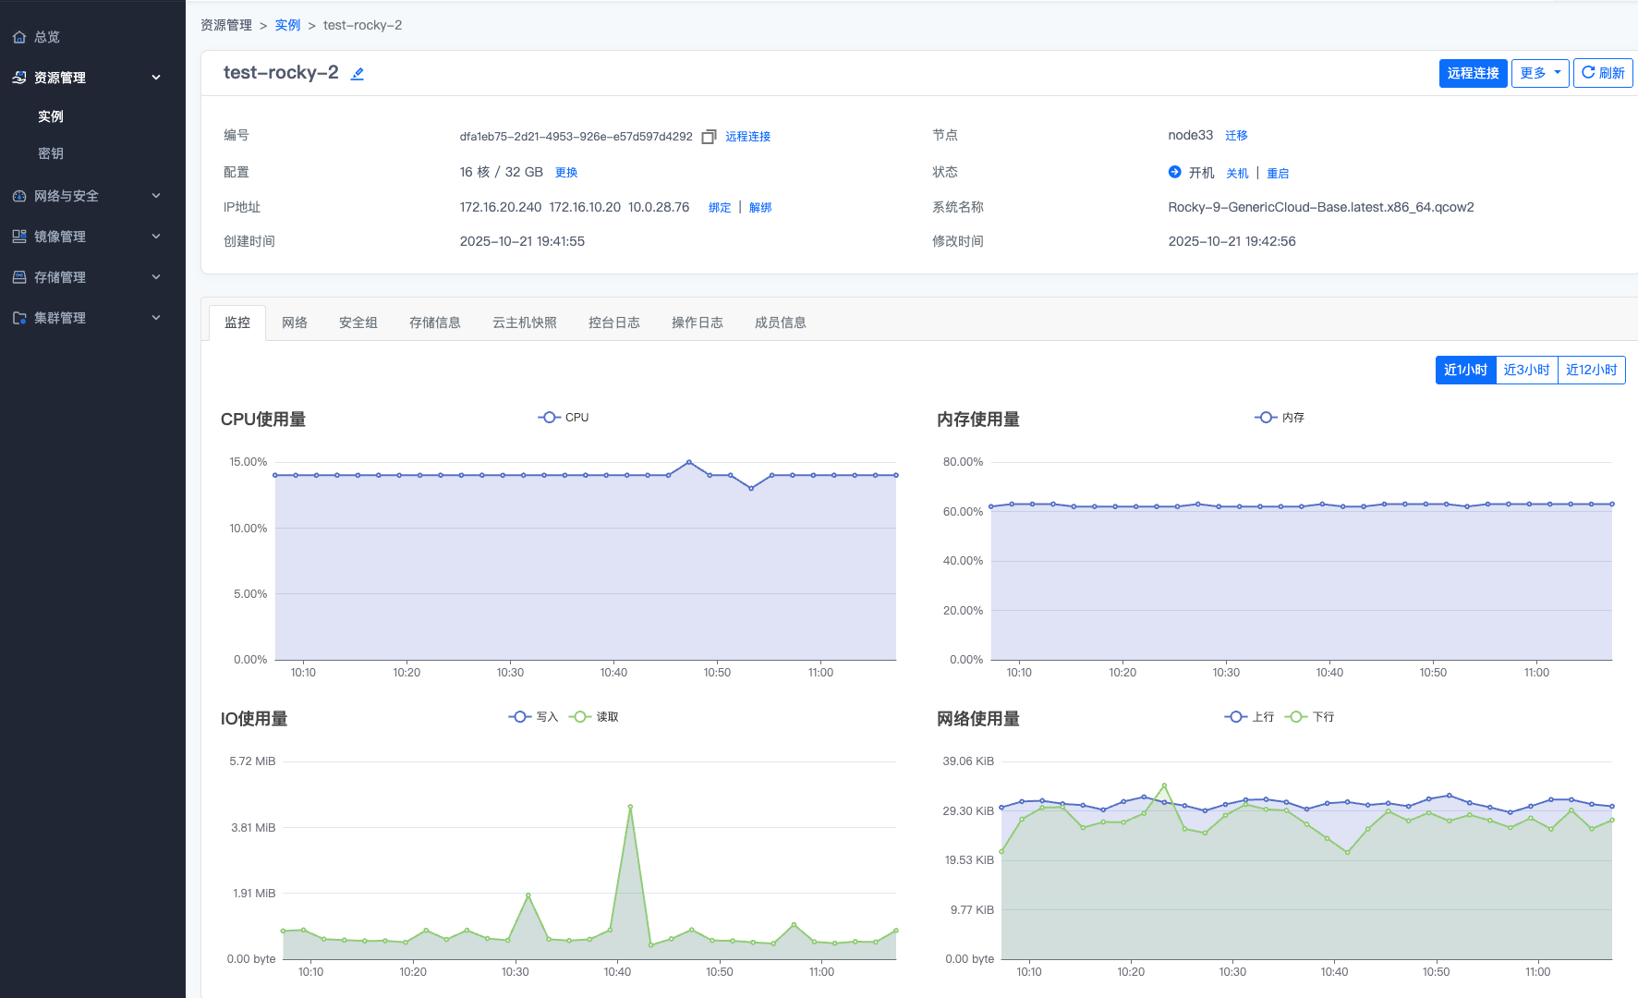Click the edit pencil icon beside test-rocky-2
This screenshot has width=1638, height=998.
pyautogui.click(x=358, y=74)
